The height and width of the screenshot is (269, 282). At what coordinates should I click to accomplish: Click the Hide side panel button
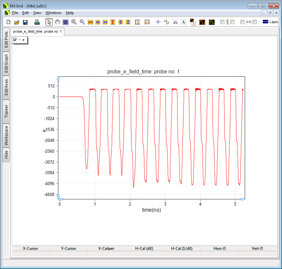(6, 155)
